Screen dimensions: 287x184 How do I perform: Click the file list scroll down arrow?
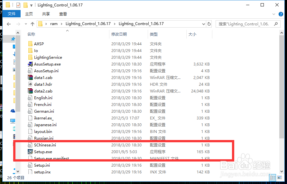[282, 171]
